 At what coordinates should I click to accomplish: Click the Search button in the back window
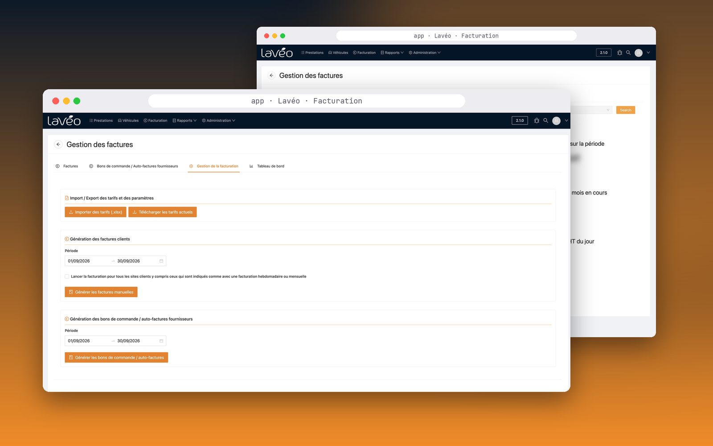626,110
